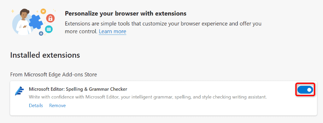Click the yellow shopping cart icon
Viewport: 323px width, 123px height.
point(43,11)
